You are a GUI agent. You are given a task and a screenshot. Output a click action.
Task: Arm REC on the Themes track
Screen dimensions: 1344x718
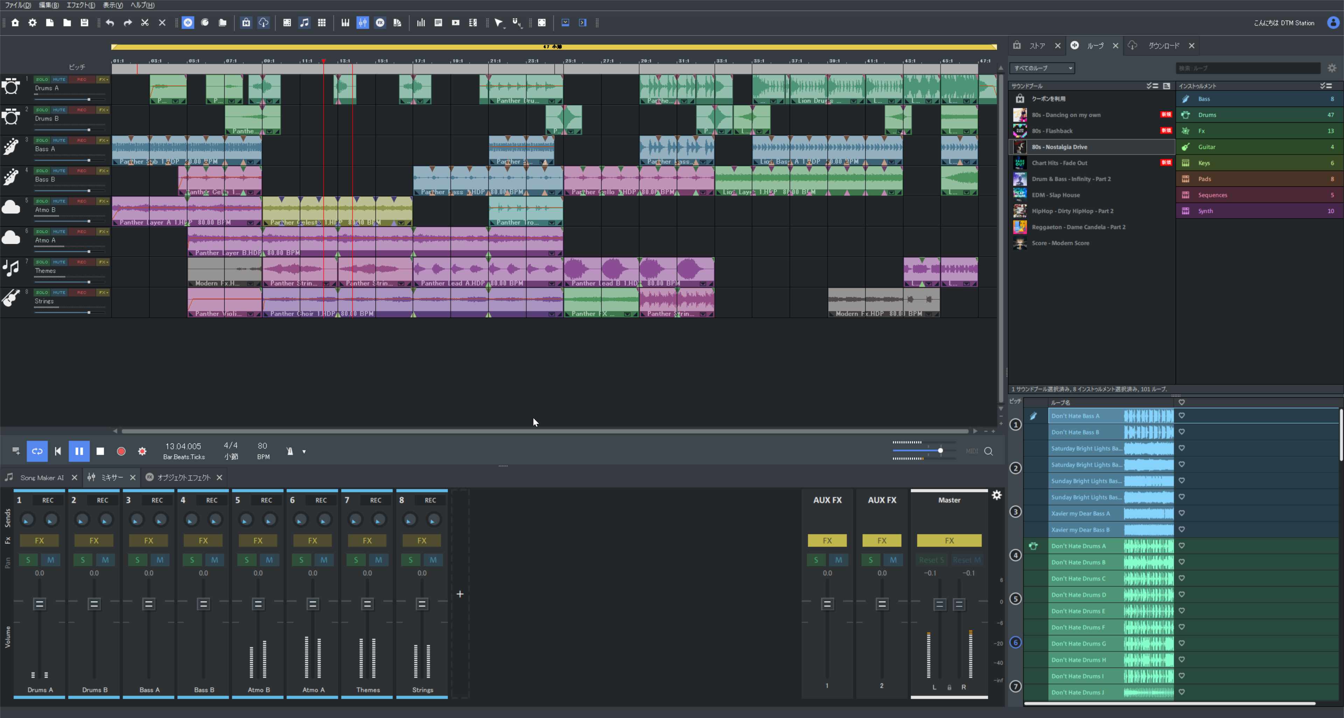point(82,262)
